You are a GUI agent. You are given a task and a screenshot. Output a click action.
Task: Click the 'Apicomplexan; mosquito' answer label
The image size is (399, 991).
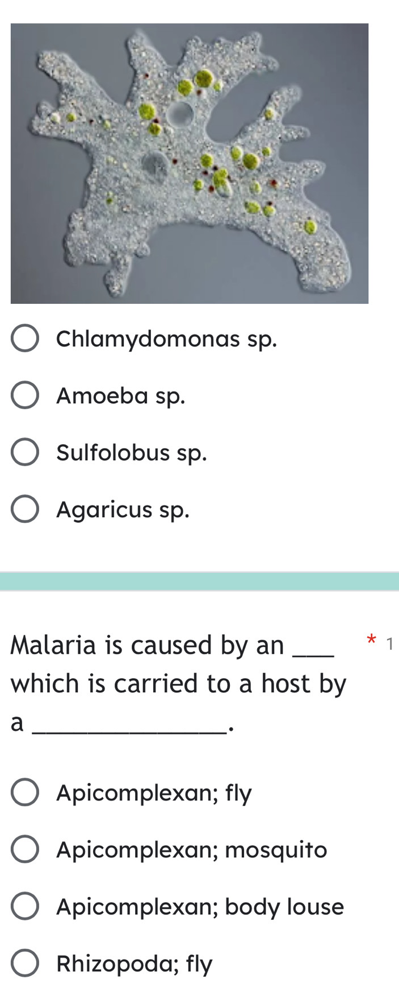point(192,850)
